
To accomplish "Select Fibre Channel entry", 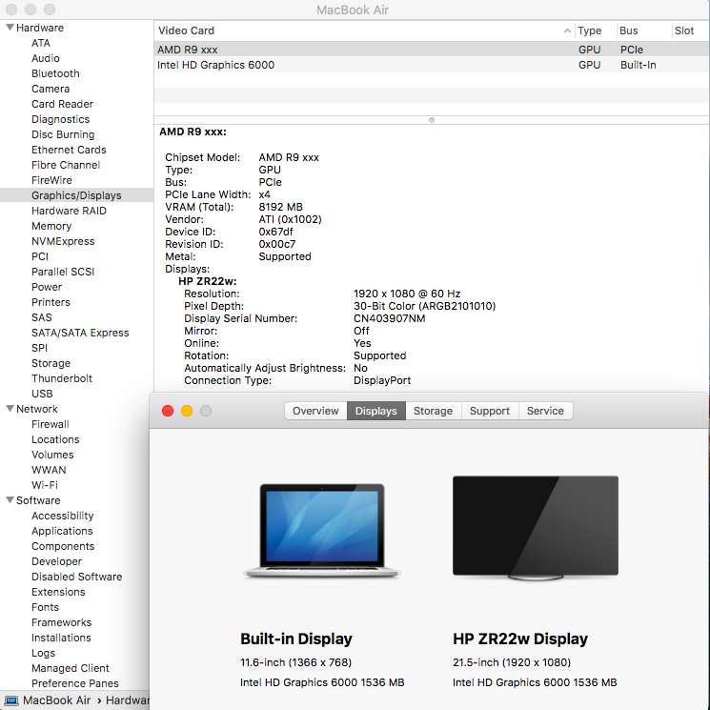I will pyautogui.click(x=66, y=165).
